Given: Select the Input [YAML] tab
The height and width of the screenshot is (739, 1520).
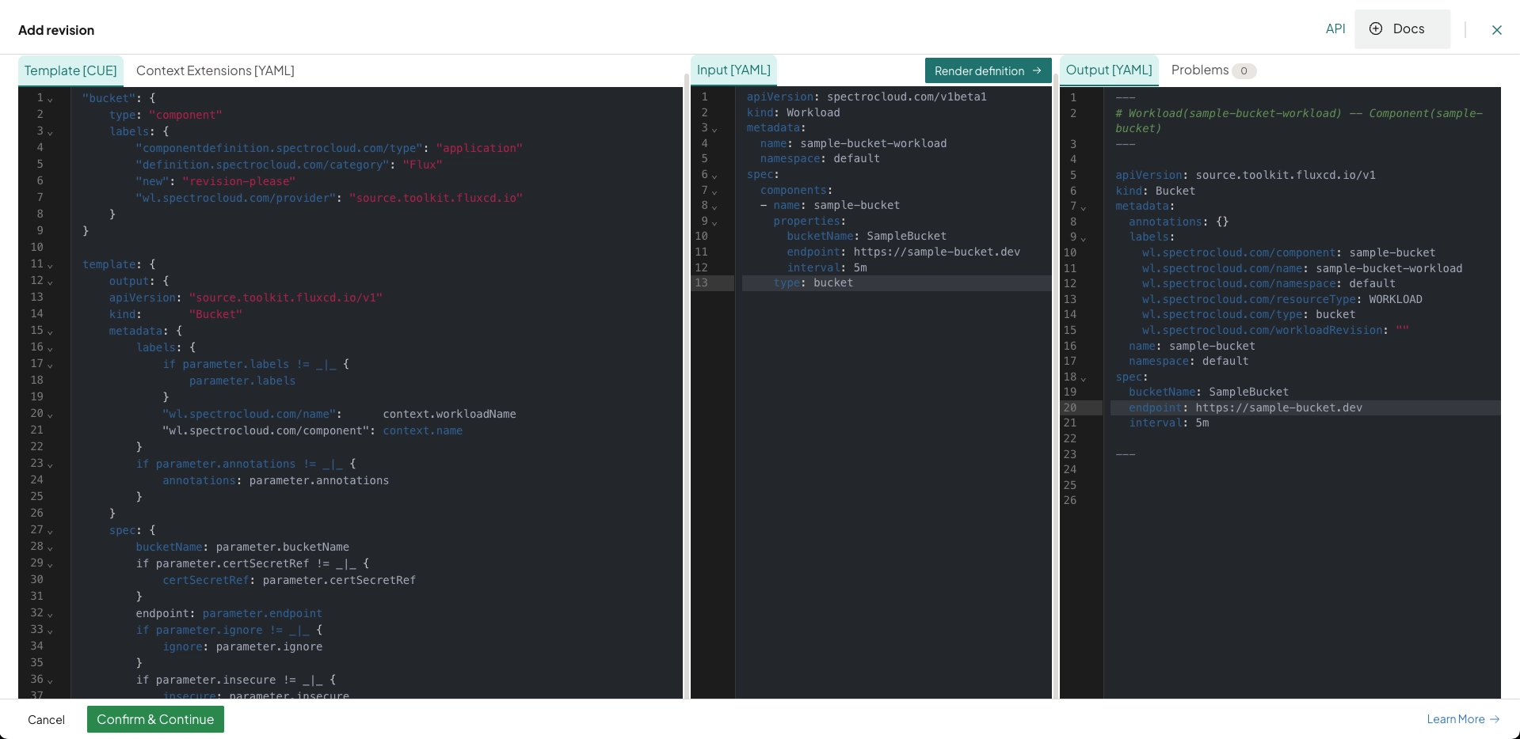Looking at the screenshot, I should point(733,70).
